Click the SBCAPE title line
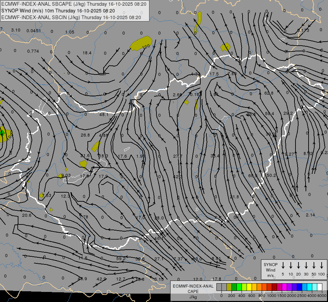328x302 pixels. (74, 4)
